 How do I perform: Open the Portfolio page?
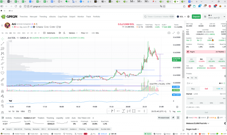(x=96, y=17)
